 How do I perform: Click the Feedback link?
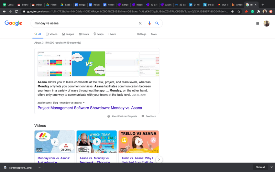pos(151,116)
